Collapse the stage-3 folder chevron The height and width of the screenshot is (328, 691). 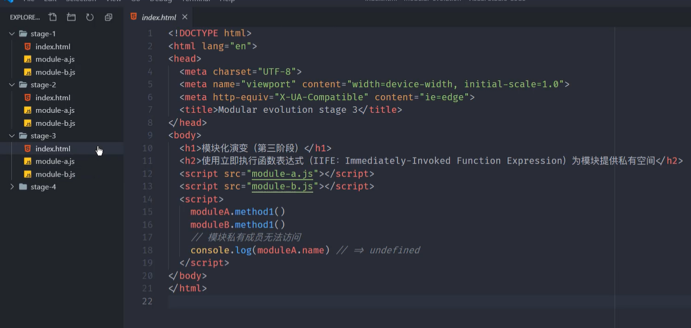pyautogui.click(x=12, y=136)
